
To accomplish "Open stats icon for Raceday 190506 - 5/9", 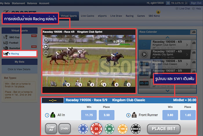I will 194,62.
